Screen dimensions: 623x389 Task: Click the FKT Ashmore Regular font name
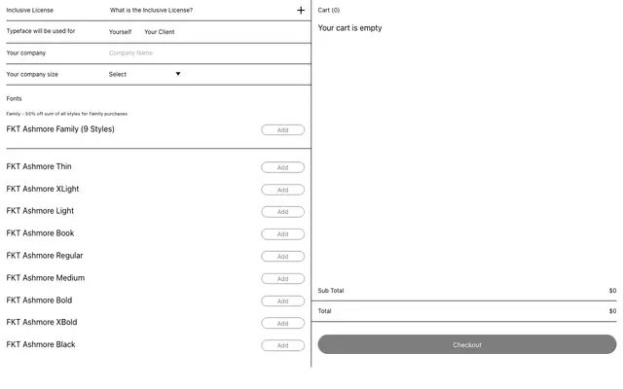tap(45, 256)
